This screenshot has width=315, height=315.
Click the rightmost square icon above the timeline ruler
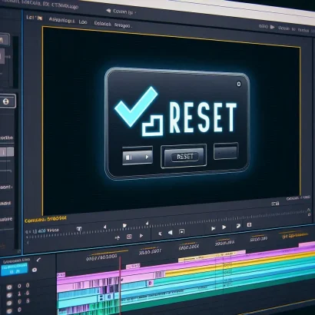tap(249, 225)
